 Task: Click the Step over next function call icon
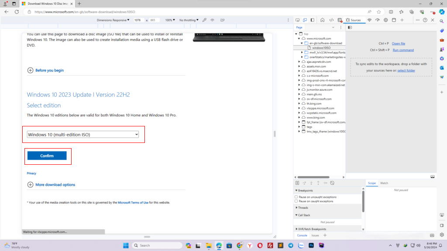point(304,183)
